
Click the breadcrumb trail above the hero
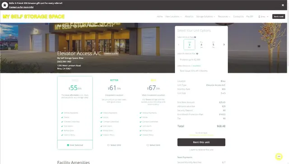85,26
